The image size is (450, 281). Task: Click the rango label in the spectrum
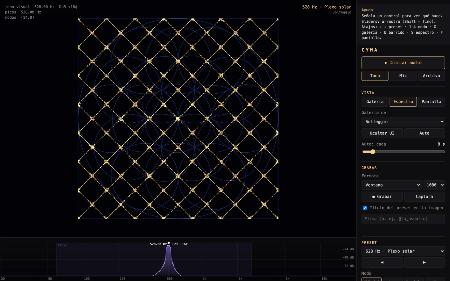(62, 245)
